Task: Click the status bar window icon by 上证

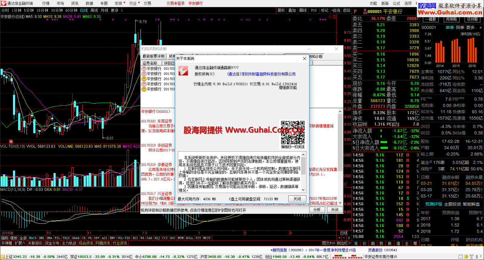Action: click(x=3, y=257)
